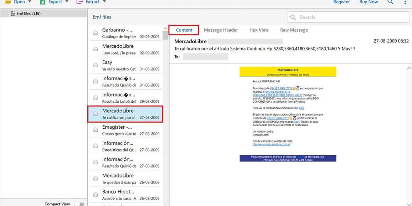Image resolution: width=412 pixels, height=206 pixels.
Task: Click envelope icon of Banco Hipot... email
Action: (x=95, y=195)
